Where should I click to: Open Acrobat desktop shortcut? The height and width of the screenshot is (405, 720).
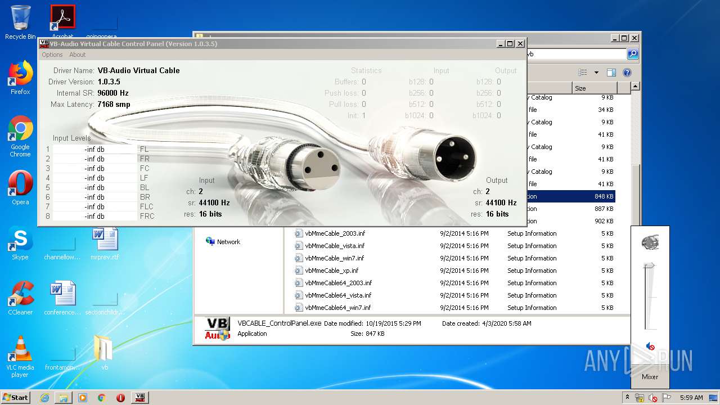(62, 22)
